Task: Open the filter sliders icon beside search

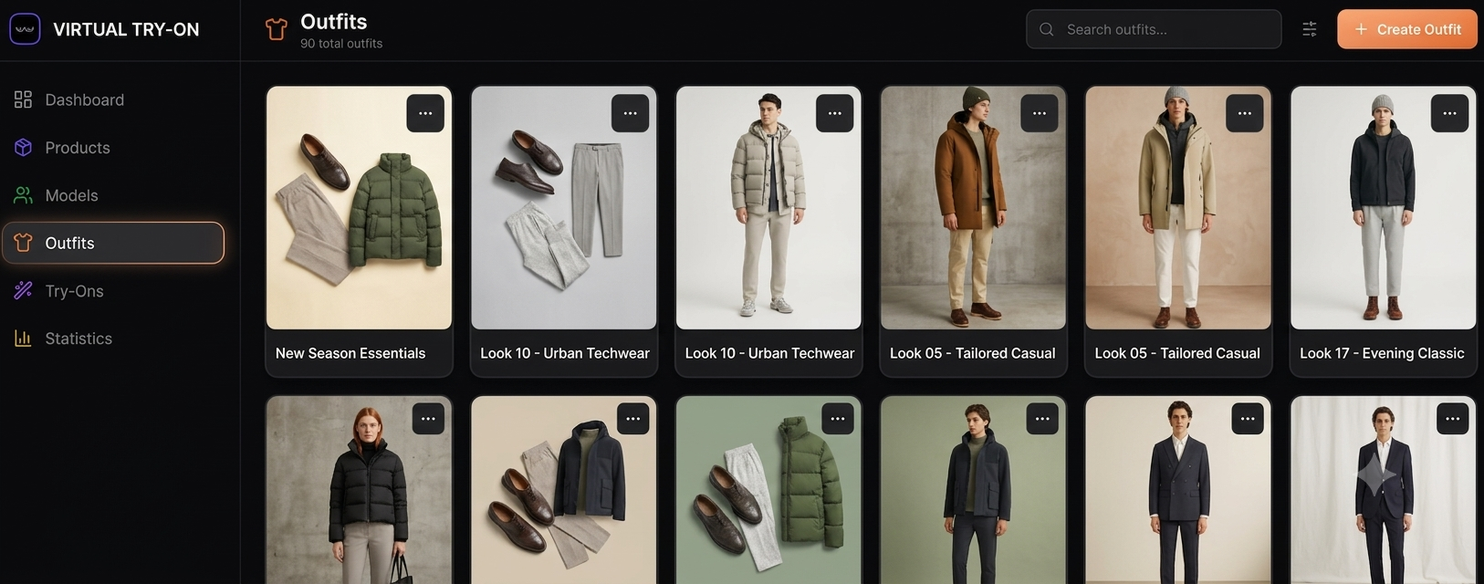Action: tap(1309, 29)
